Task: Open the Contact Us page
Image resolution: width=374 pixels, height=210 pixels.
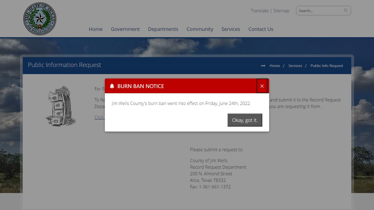Action: tap(261, 29)
